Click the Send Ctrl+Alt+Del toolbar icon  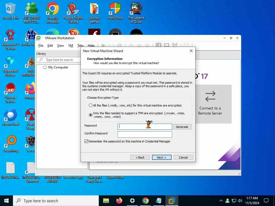pos(120,45)
